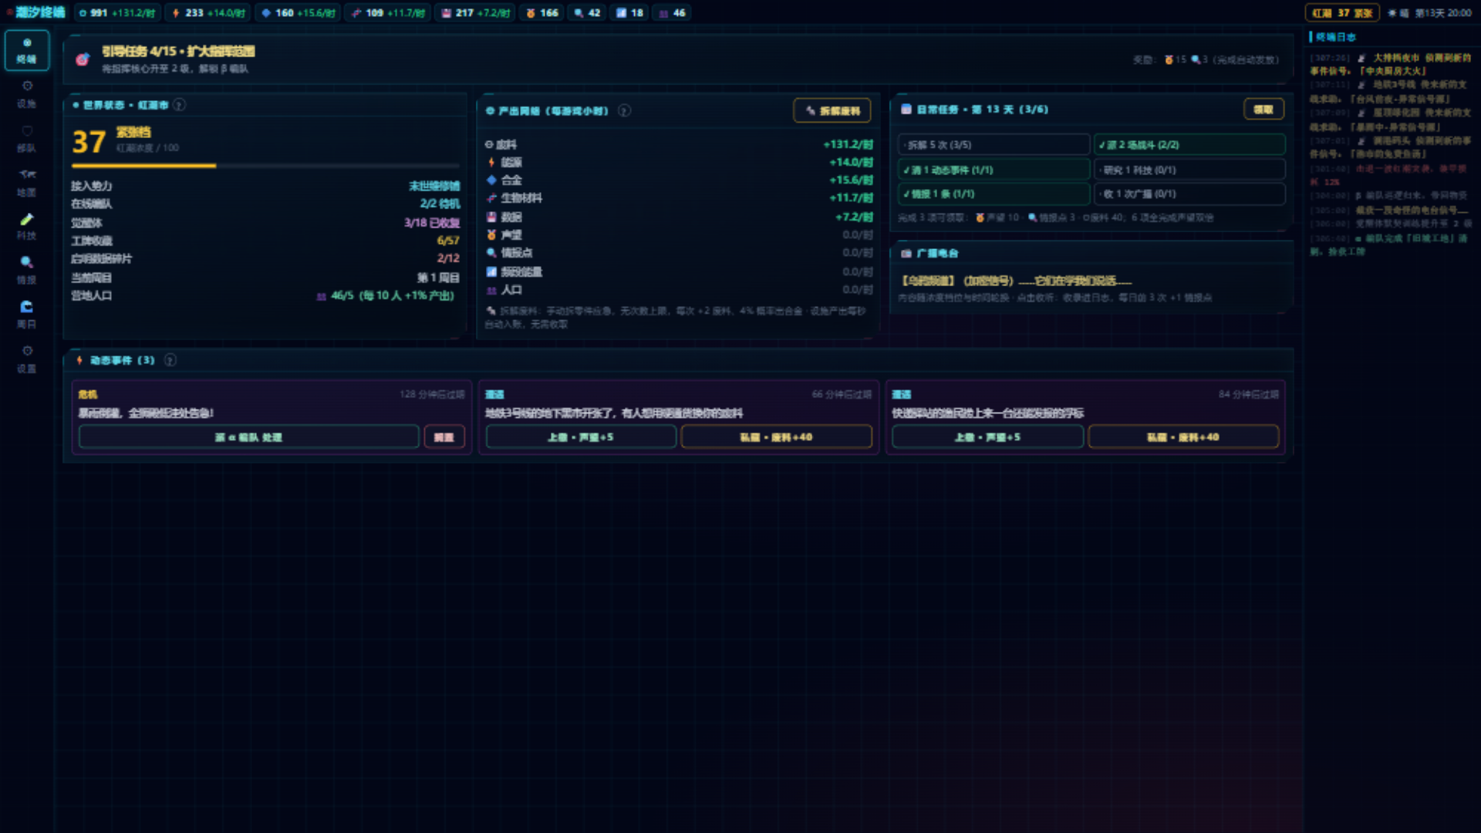Viewport: 1481px width, 833px height.
Task: Click the data resource counter showing 217
Action: coord(475,13)
